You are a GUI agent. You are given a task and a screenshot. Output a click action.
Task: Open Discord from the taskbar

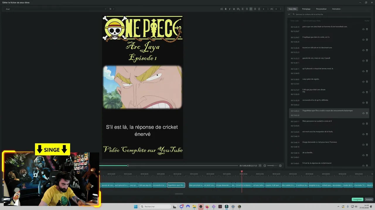coord(181,206)
